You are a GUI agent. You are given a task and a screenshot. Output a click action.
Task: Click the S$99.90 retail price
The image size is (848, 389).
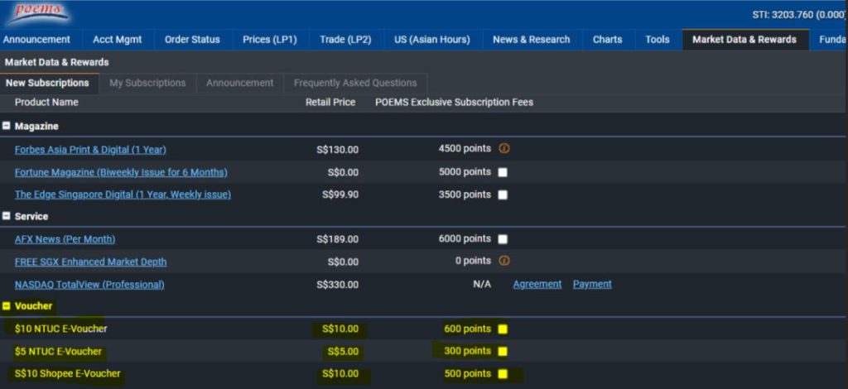pyautogui.click(x=340, y=194)
